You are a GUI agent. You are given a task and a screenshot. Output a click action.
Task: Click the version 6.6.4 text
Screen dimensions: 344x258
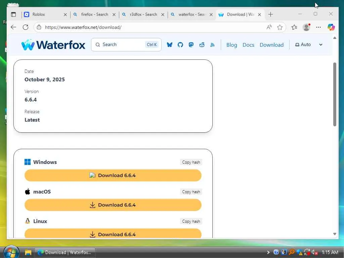31,99
